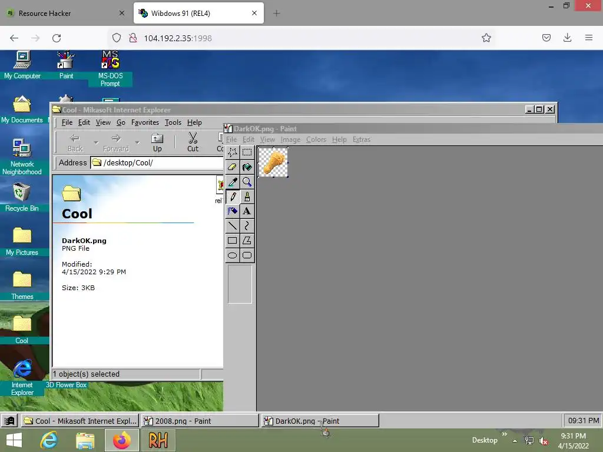Screen dimensions: 603x452
Task: Select the Magnifier tool in Paint
Action: 247,182
